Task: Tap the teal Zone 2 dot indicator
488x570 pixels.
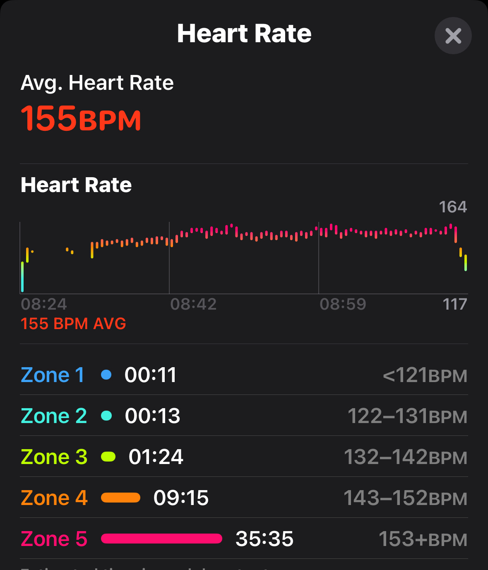Action: coord(106,416)
